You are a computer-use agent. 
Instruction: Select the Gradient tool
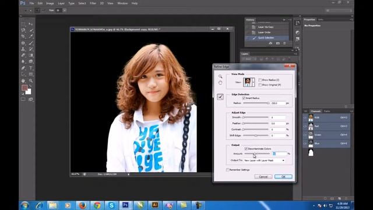[x=31, y=55]
